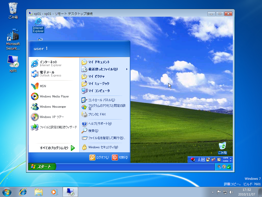Click the language bar dotted drag handle
The image size is (262, 197).
point(189,160)
